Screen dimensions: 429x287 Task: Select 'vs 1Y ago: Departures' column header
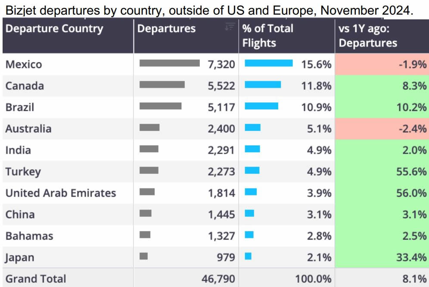[x=368, y=36]
